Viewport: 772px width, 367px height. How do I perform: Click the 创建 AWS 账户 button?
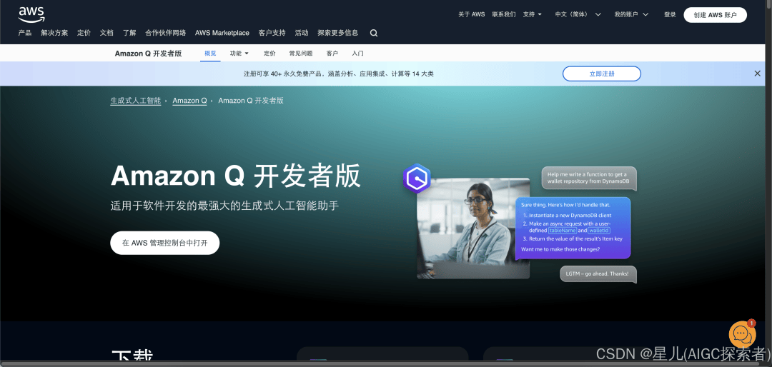coord(715,15)
